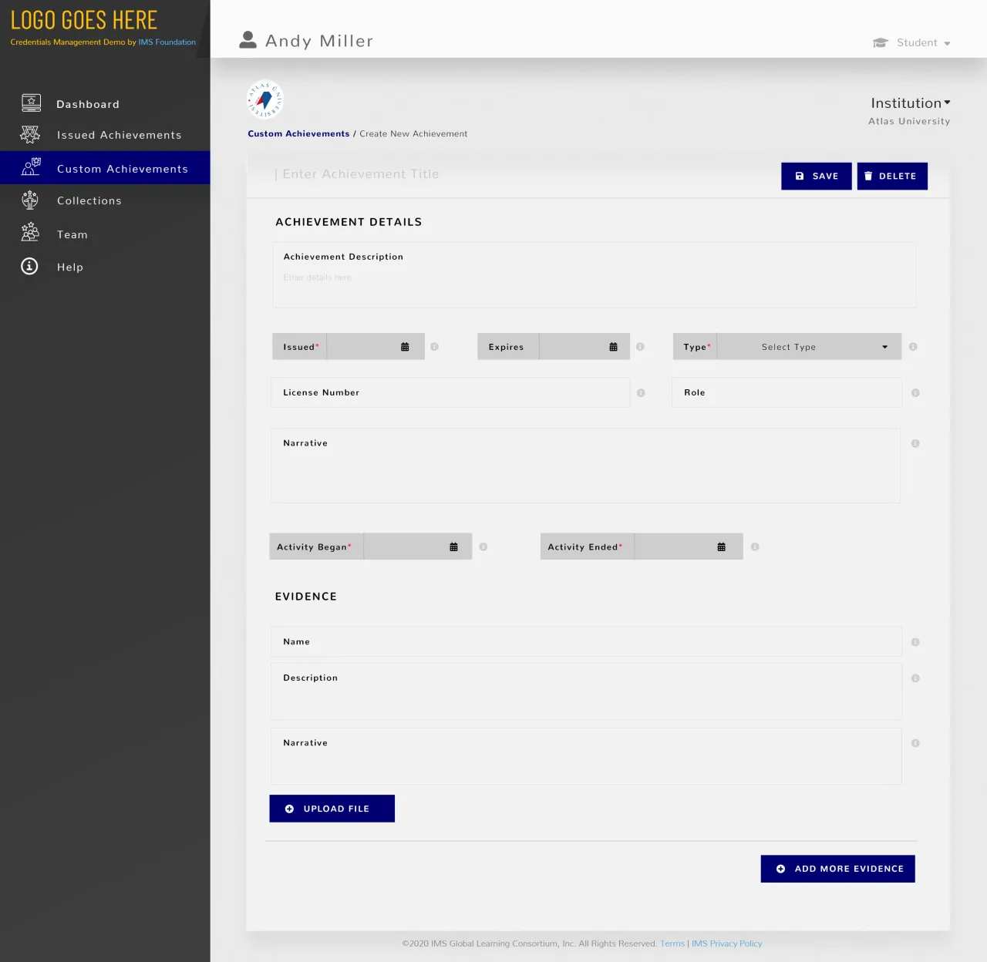Open Issued Achievements menu item

click(120, 135)
